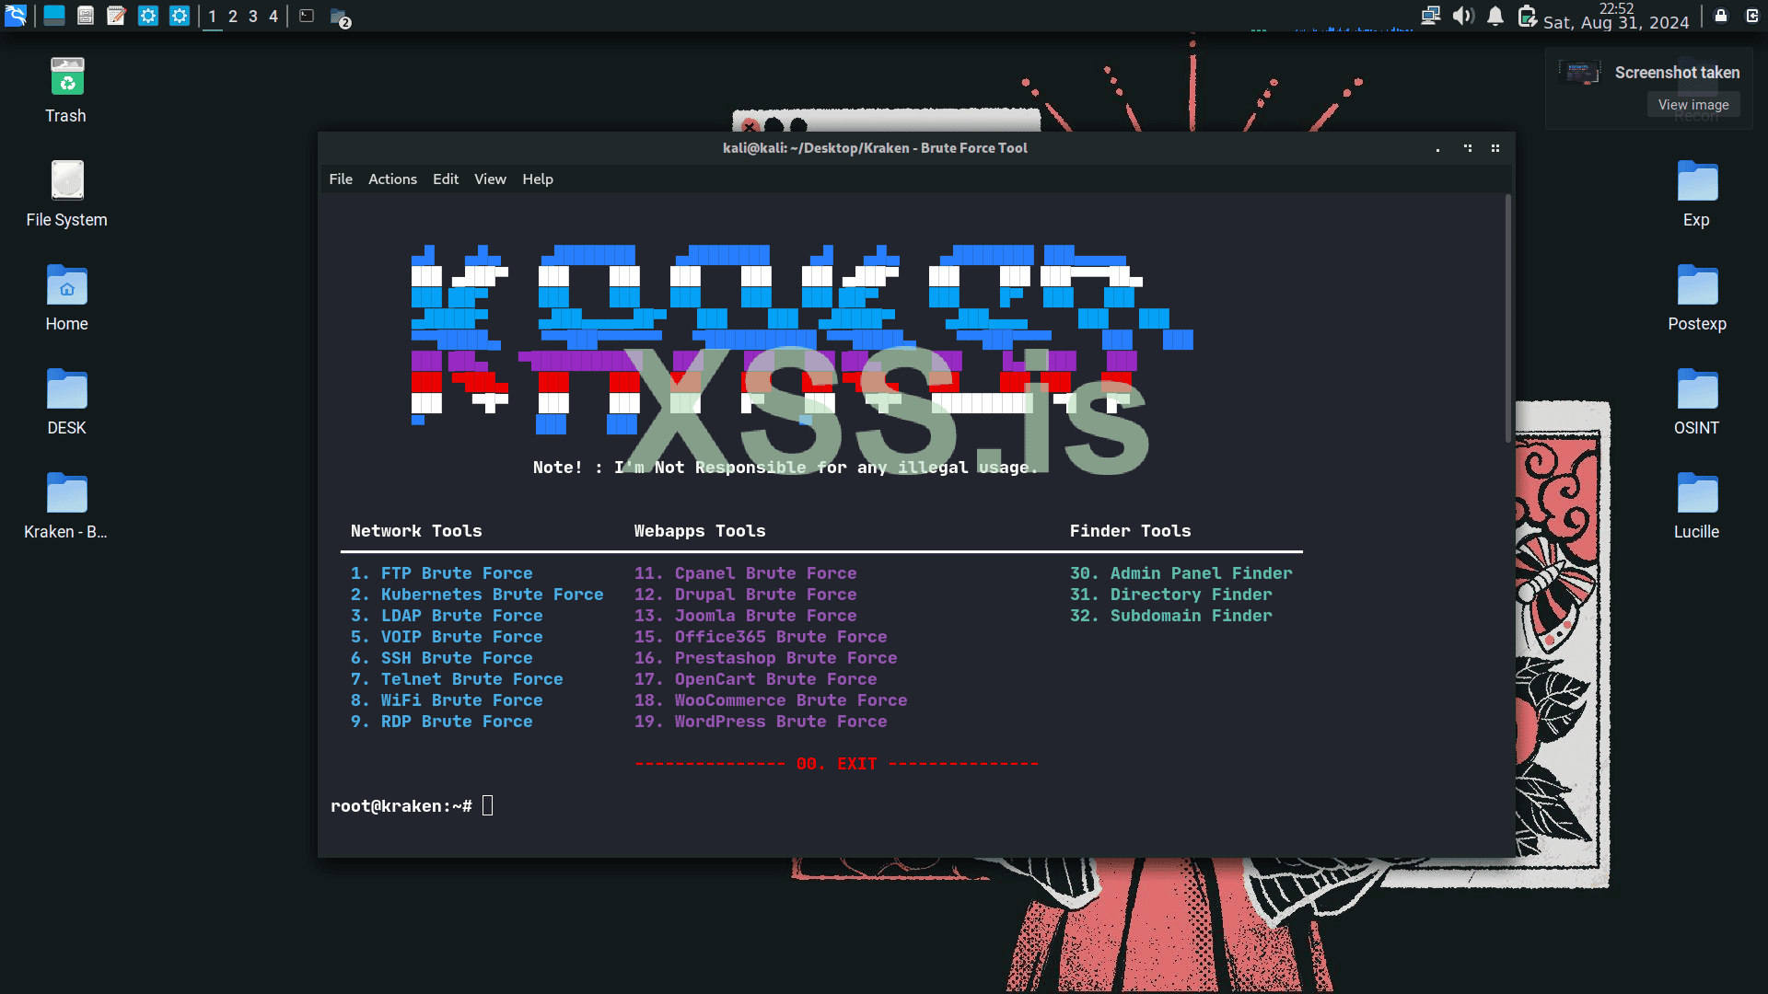Viewport: 1768px width, 994px height.
Task: Open the text editor notepad icon
Action: pyautogui.click(x=116, y=16)
